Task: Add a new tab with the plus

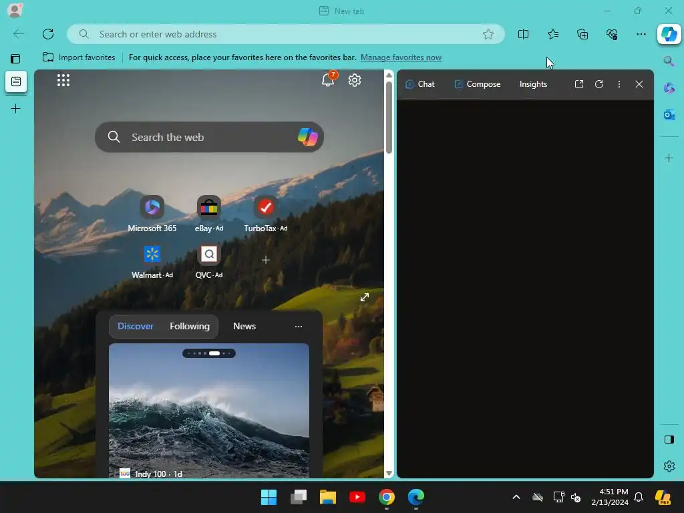Action: 16,109
